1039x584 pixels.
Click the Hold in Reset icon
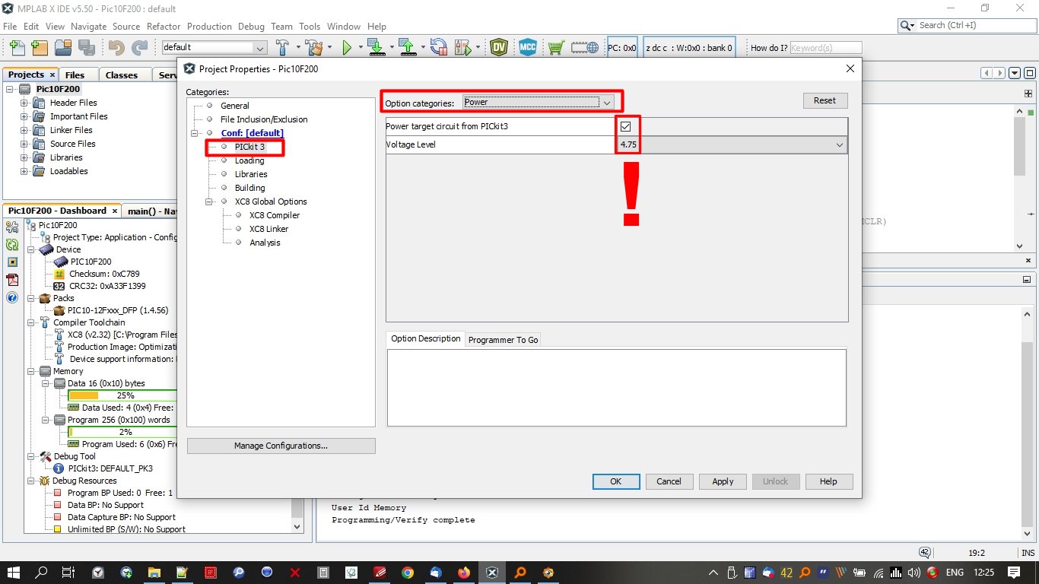439,47
